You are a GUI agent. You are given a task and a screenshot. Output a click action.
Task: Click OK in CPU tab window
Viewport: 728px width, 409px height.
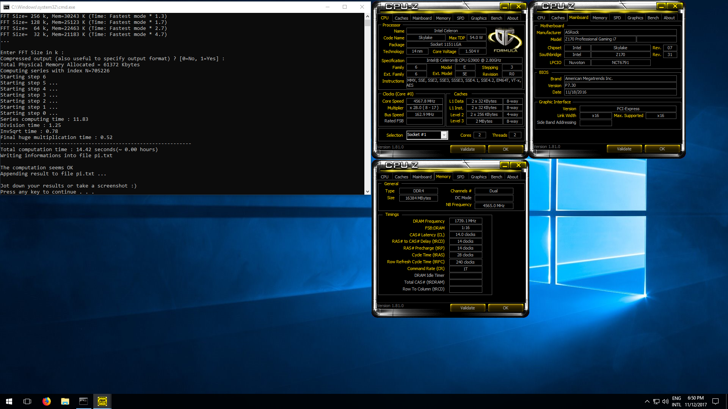coord(505,149)
